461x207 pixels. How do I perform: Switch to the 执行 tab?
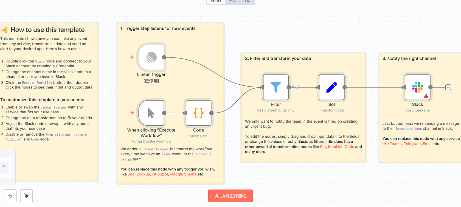click(x=232, y=1)
